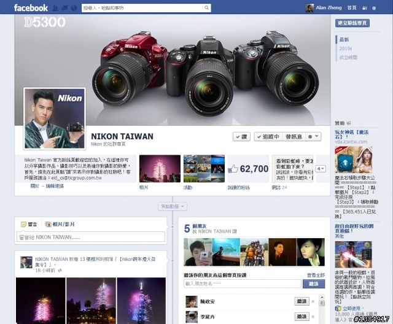Click the Facebook search input field
This screenshot has width=393, height=324.
[x=142, y=8]
